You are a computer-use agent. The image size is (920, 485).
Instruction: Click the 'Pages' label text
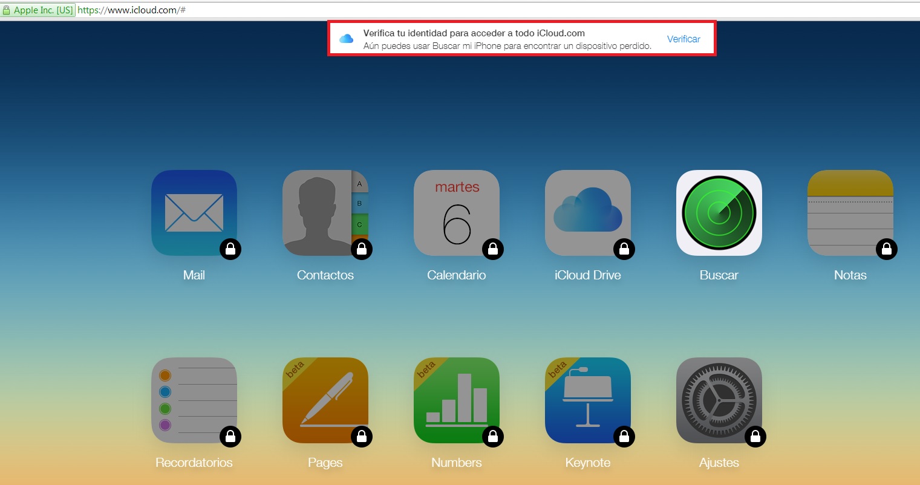click(x=325, y=463)
